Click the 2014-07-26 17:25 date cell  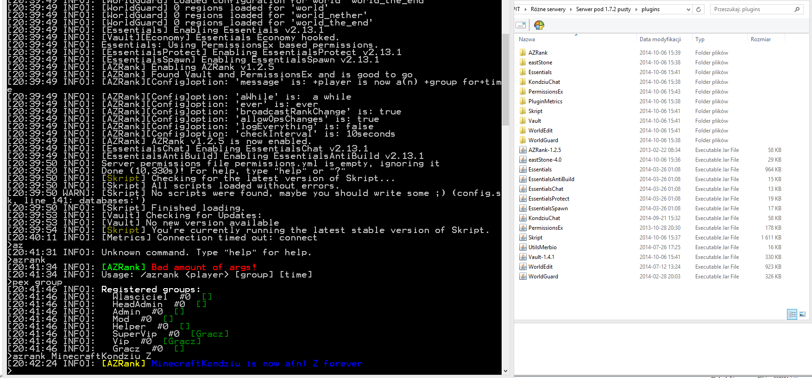click(x=660, y=247)
